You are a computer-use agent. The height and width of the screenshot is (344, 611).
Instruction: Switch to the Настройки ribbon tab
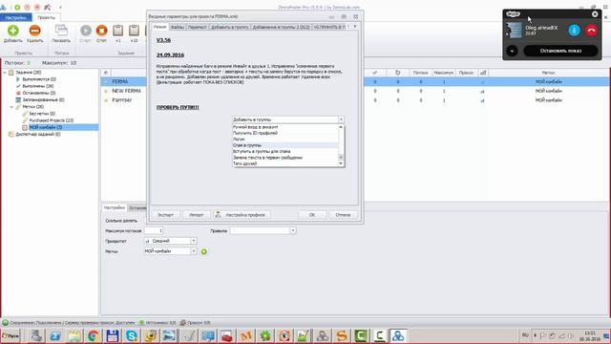pos(16,17)
